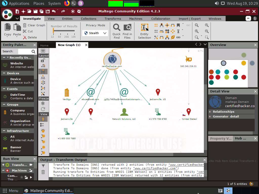Open the Collaboration ribbon tab

coord(161,19)
